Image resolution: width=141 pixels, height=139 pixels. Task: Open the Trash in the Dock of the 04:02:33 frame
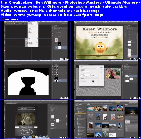point(47,137)
